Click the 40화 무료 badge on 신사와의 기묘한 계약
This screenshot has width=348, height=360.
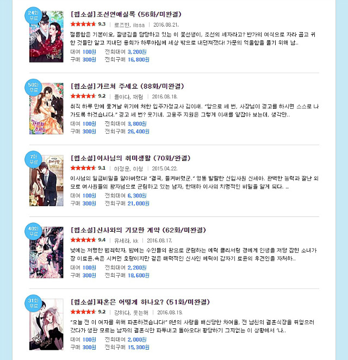[33, 231]
